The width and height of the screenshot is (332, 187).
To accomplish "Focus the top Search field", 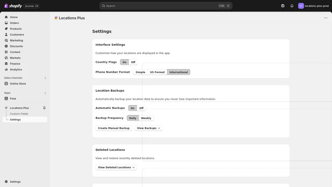I will pos(166,6).
